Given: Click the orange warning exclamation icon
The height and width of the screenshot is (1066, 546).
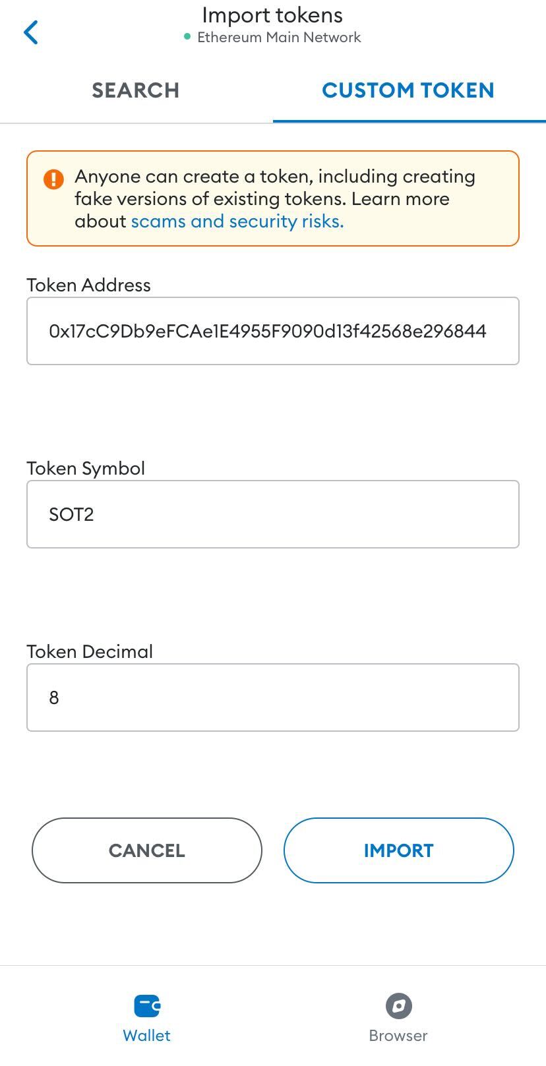Looking at the screenshot, I should coord(53,179).
